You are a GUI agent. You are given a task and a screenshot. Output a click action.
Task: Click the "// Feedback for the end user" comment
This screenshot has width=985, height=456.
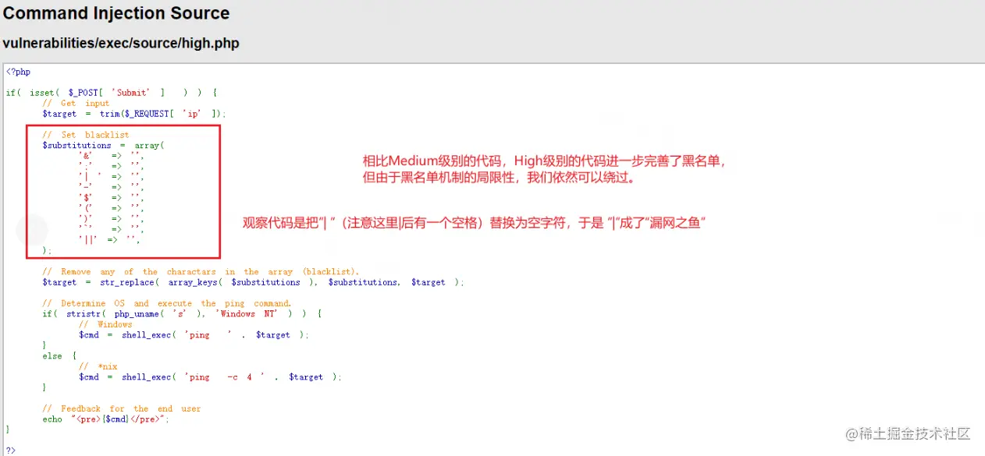pyautogui.click(x=122, y=408)
